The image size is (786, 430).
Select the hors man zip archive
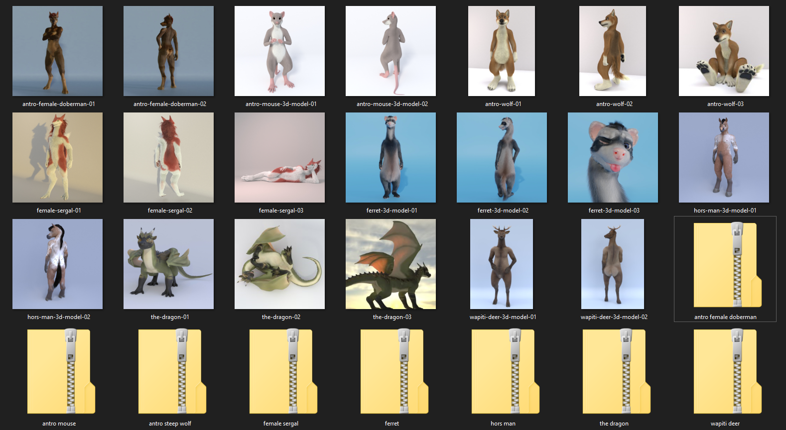pos(506,371)
